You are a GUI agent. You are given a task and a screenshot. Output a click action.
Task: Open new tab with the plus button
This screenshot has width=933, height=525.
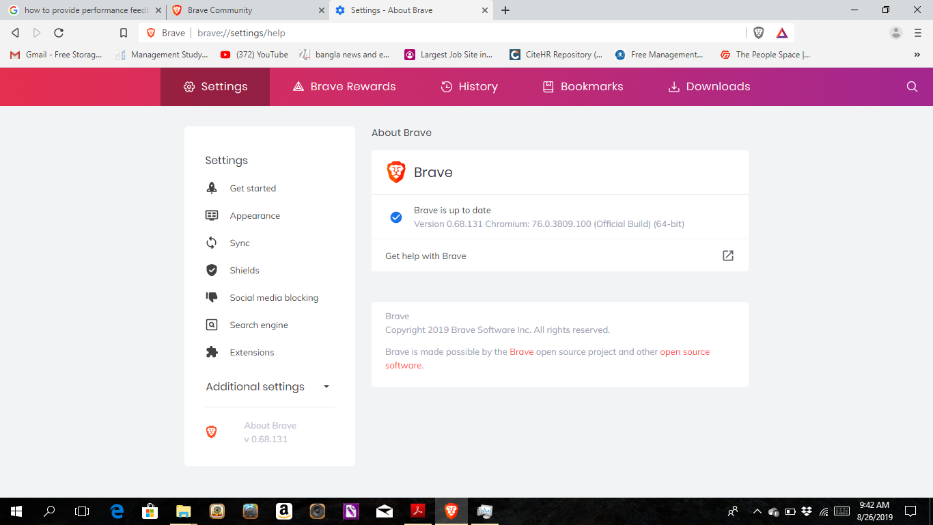(505, 10)
